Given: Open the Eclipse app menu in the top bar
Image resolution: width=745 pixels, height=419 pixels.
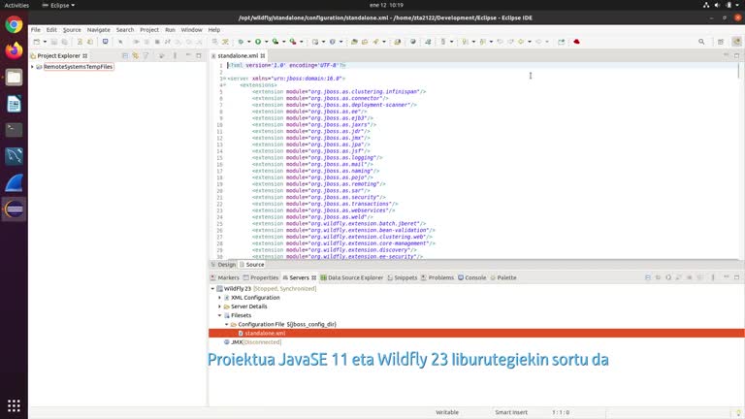Looking at the screenshot, I should click(58, 5).
